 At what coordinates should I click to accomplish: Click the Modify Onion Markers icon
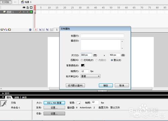pyautogui.click(x=51, y=30)
